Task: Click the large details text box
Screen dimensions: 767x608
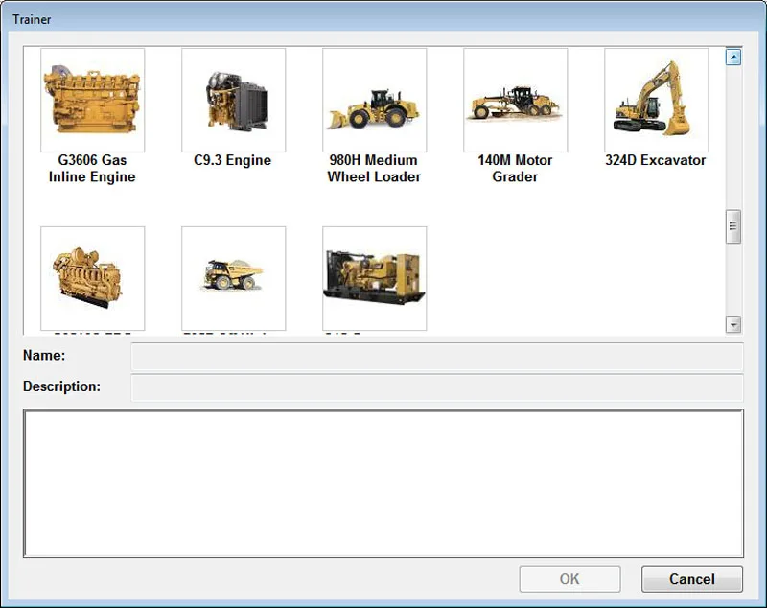Action: point(383,483)
